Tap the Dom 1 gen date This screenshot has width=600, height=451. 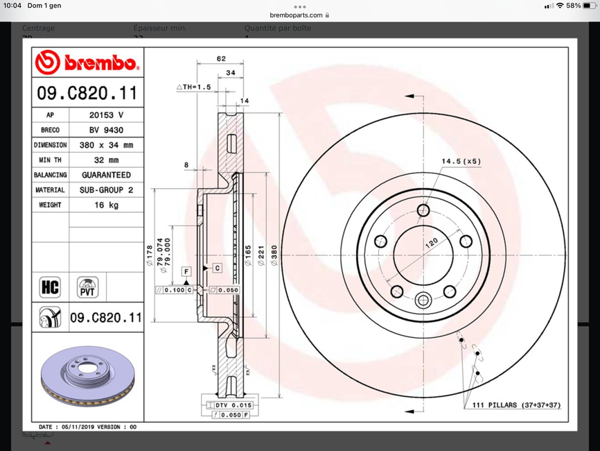(44, 6)
